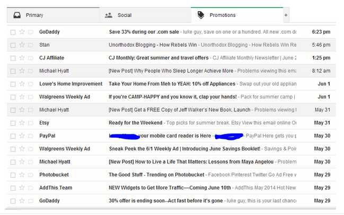Click sender name Photobucket
Viewport: 344px width, 215px height.
coord(54,175)
